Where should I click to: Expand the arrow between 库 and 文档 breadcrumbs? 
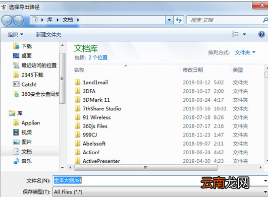[x=58, y=20]
